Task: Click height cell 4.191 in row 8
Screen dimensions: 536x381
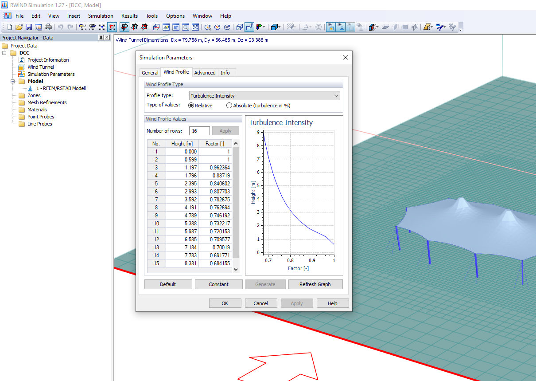Action: 183,208
